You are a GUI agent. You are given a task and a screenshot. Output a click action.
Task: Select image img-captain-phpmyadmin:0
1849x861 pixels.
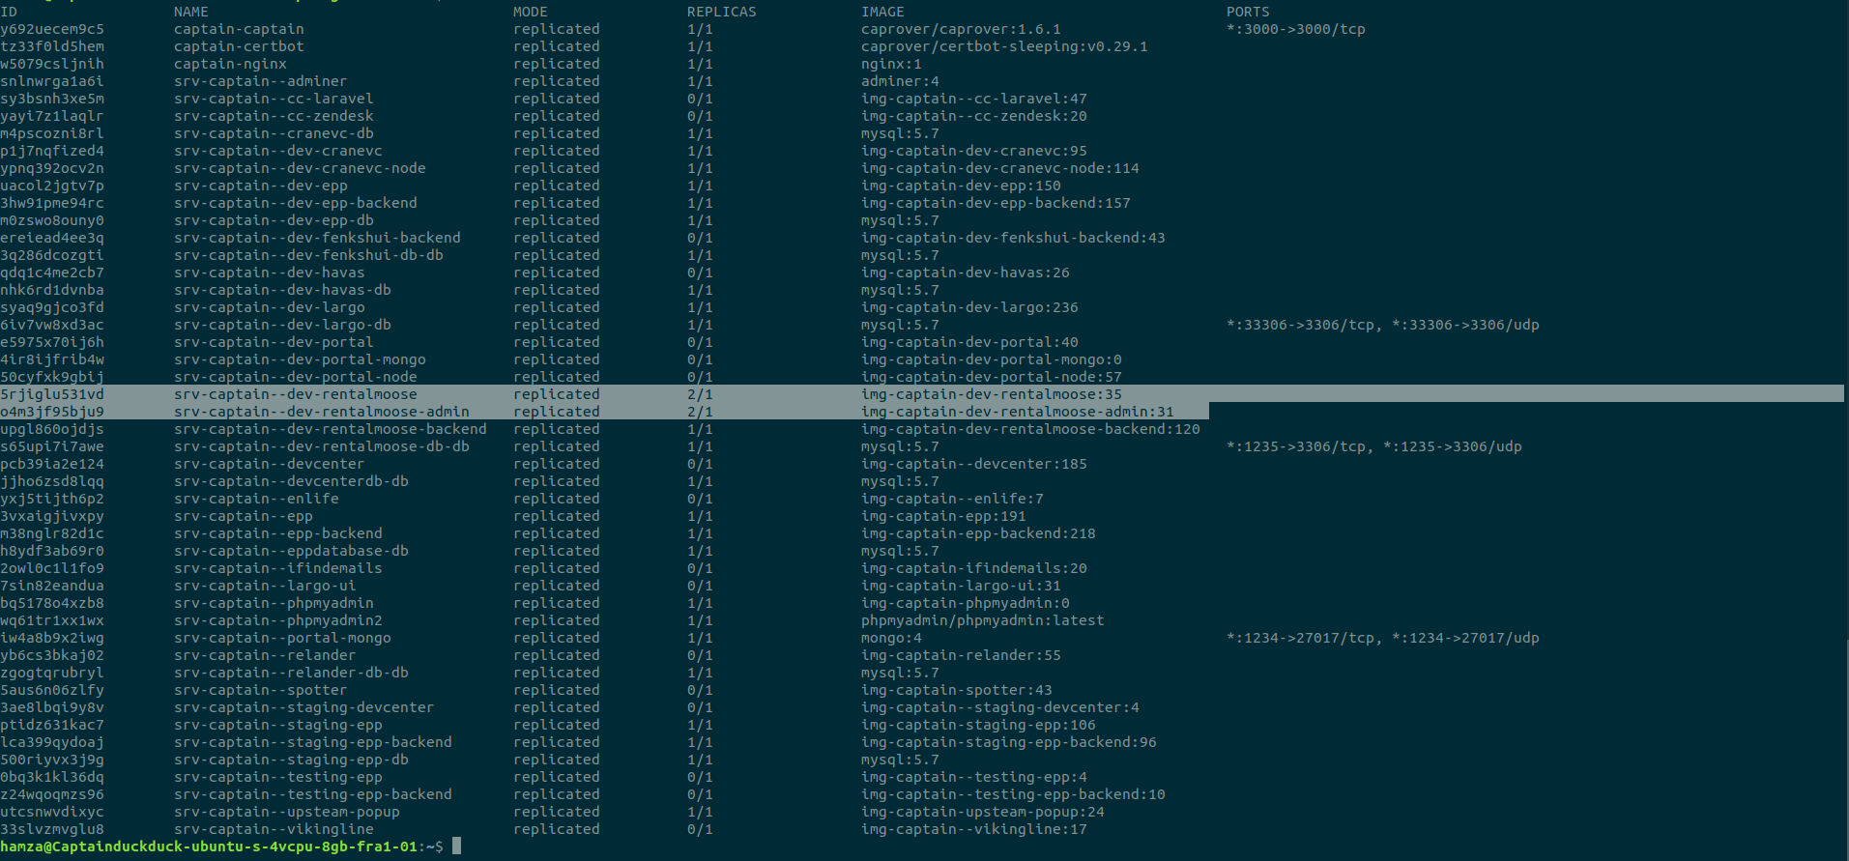[966, 603]
